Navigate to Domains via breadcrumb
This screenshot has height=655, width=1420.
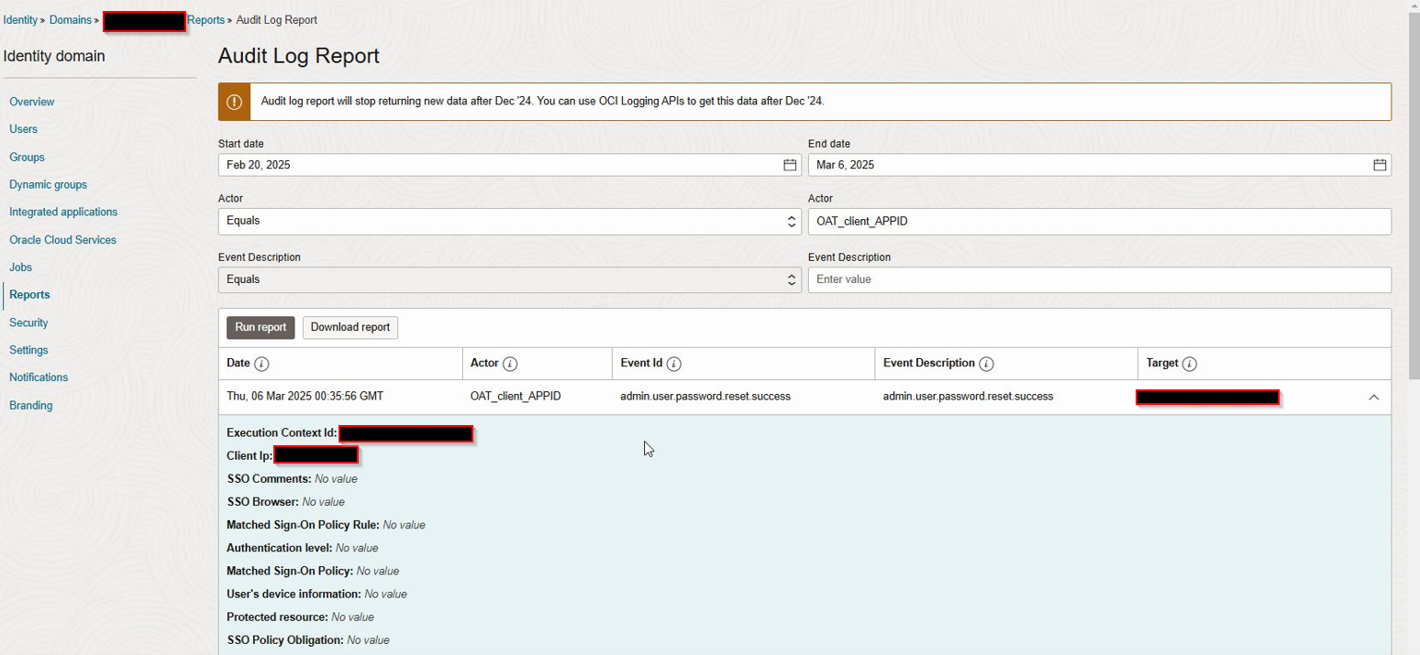point(71,19)
